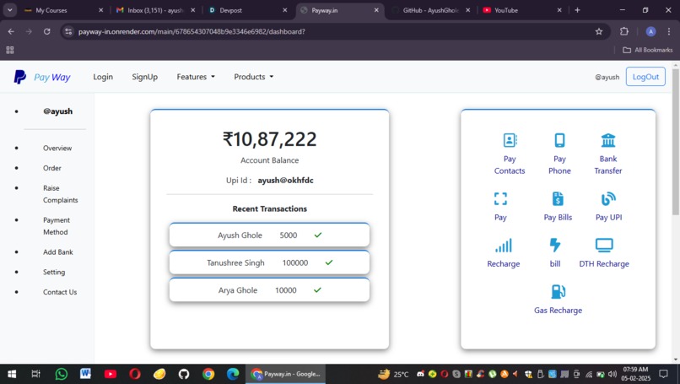Open Task View from the taskbar
Screen dimensions: 680x384
coord(36,374)
